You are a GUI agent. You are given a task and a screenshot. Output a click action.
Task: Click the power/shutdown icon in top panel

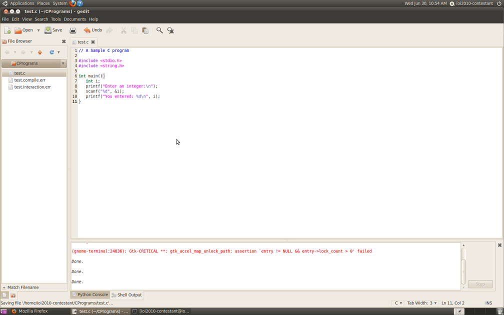[x=499, y=3]
